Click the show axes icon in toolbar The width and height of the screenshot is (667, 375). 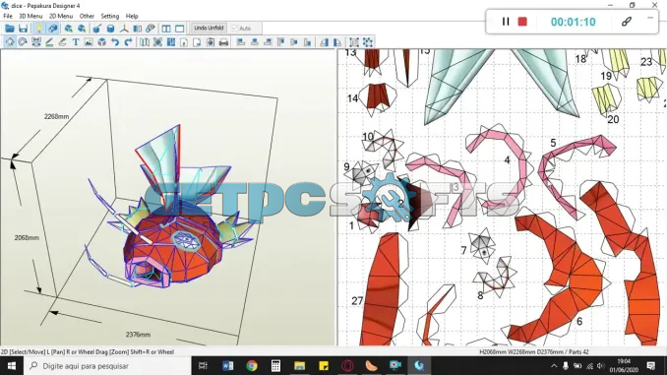coord(124,29)
